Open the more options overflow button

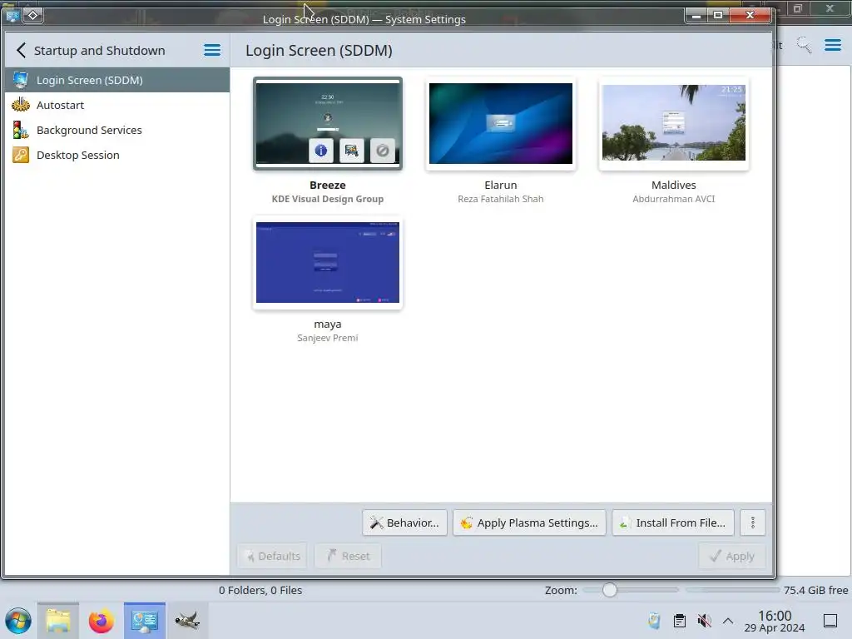point(752,523)
